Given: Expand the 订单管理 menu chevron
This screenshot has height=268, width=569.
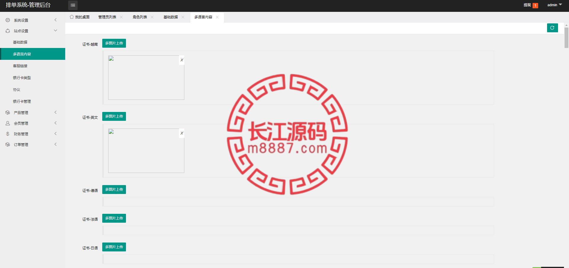Looking at the screenshot, I should (x=55, y=145).
